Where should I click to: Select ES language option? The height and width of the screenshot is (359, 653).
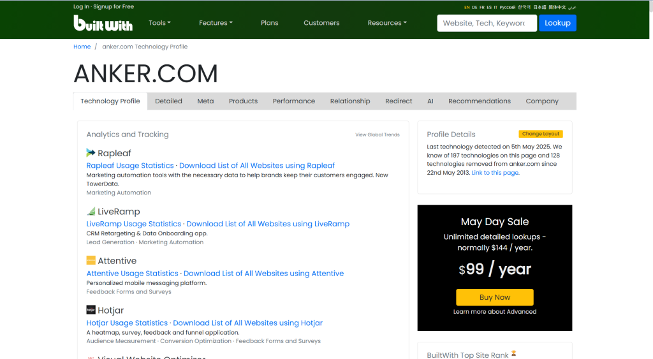489,7
